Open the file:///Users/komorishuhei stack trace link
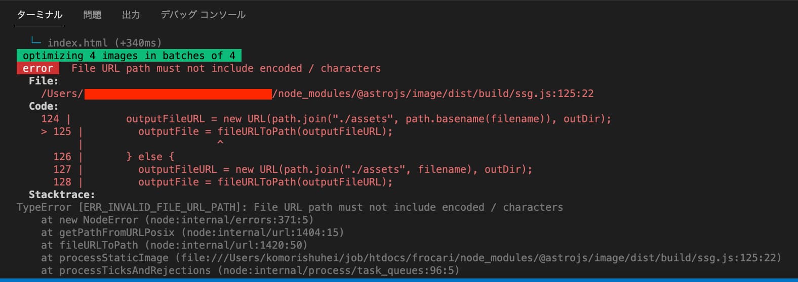 479,258
